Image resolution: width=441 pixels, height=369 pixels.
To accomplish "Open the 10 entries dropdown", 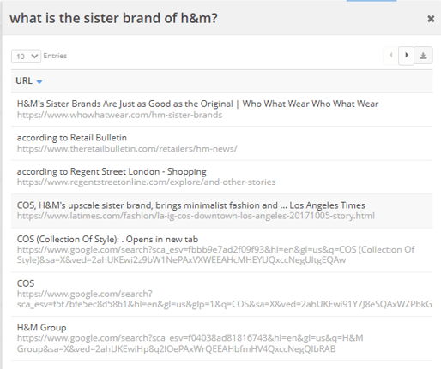I will click(x=26, y=57).
